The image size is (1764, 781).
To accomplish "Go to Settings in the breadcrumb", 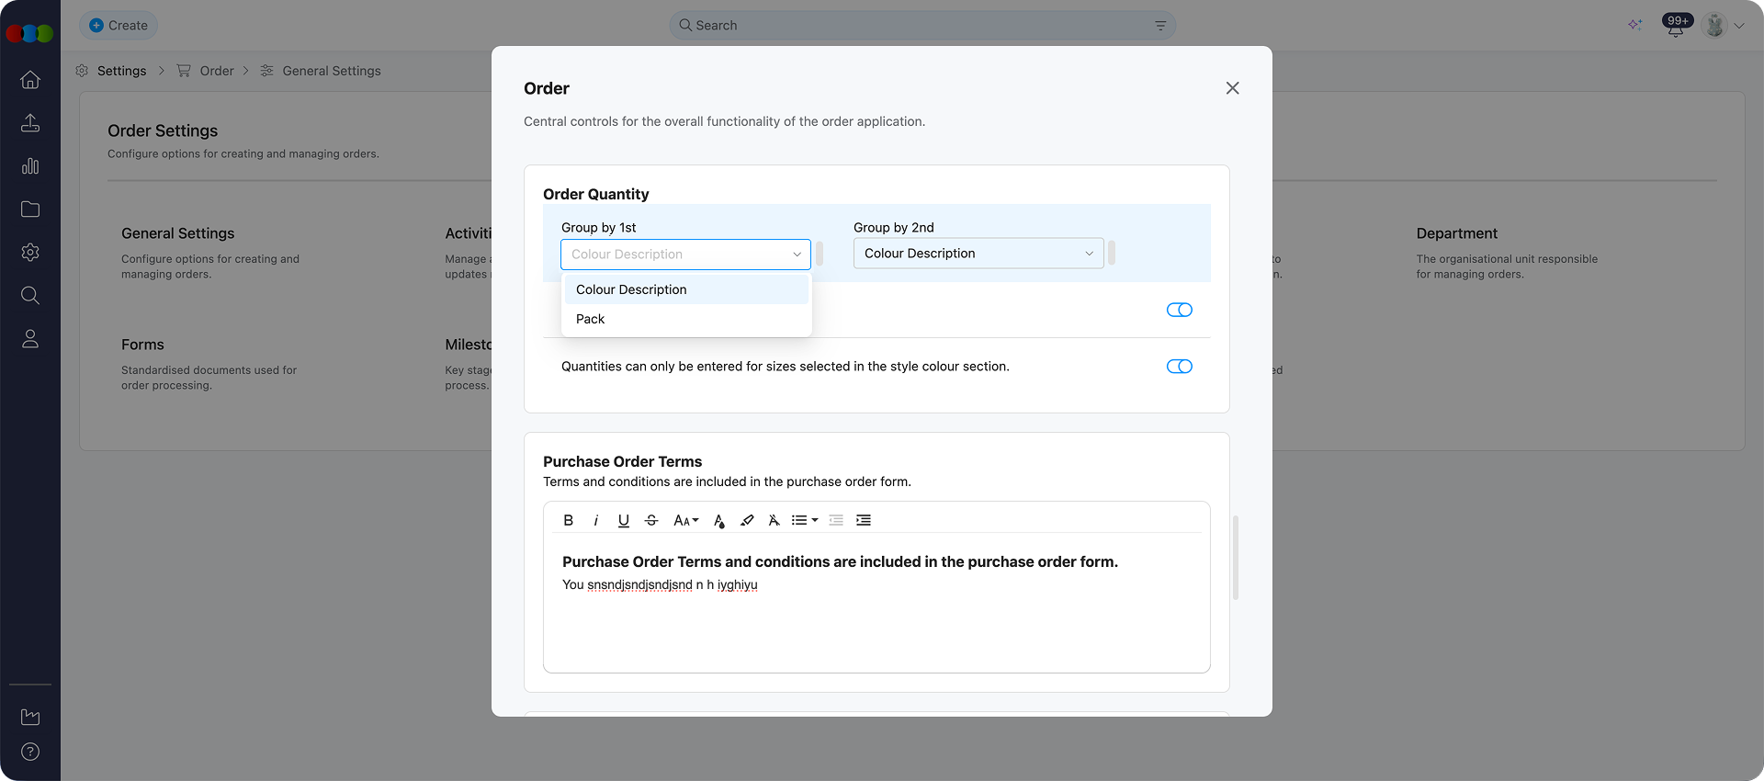I will 121,71.
